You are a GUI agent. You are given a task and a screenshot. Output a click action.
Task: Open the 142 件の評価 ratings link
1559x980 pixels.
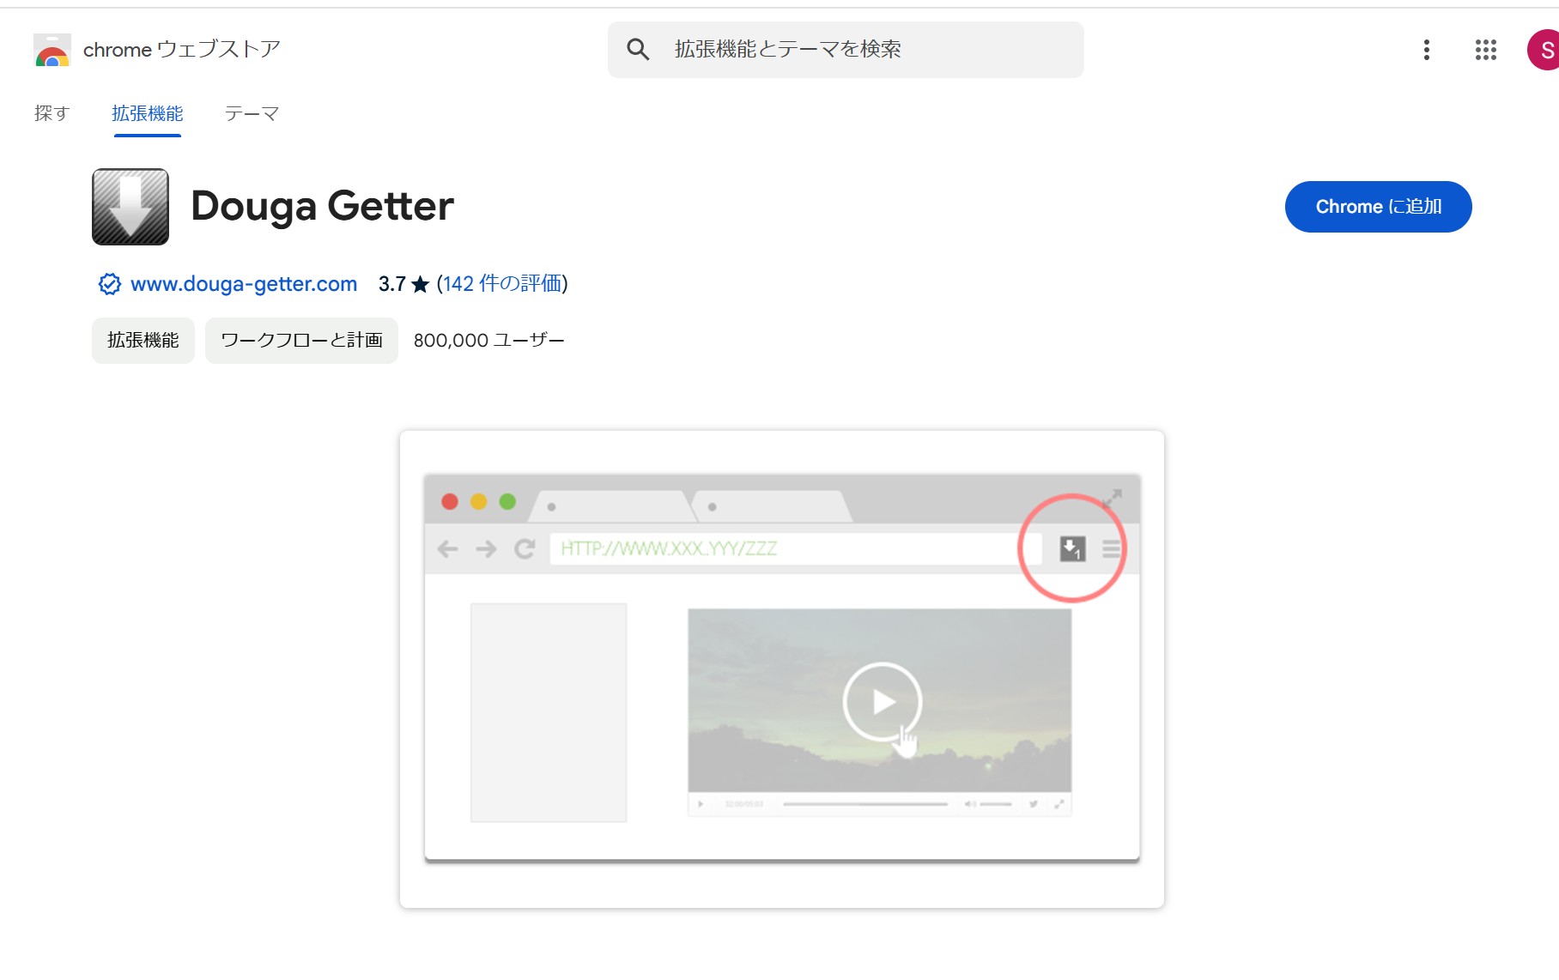click(502, 284)
